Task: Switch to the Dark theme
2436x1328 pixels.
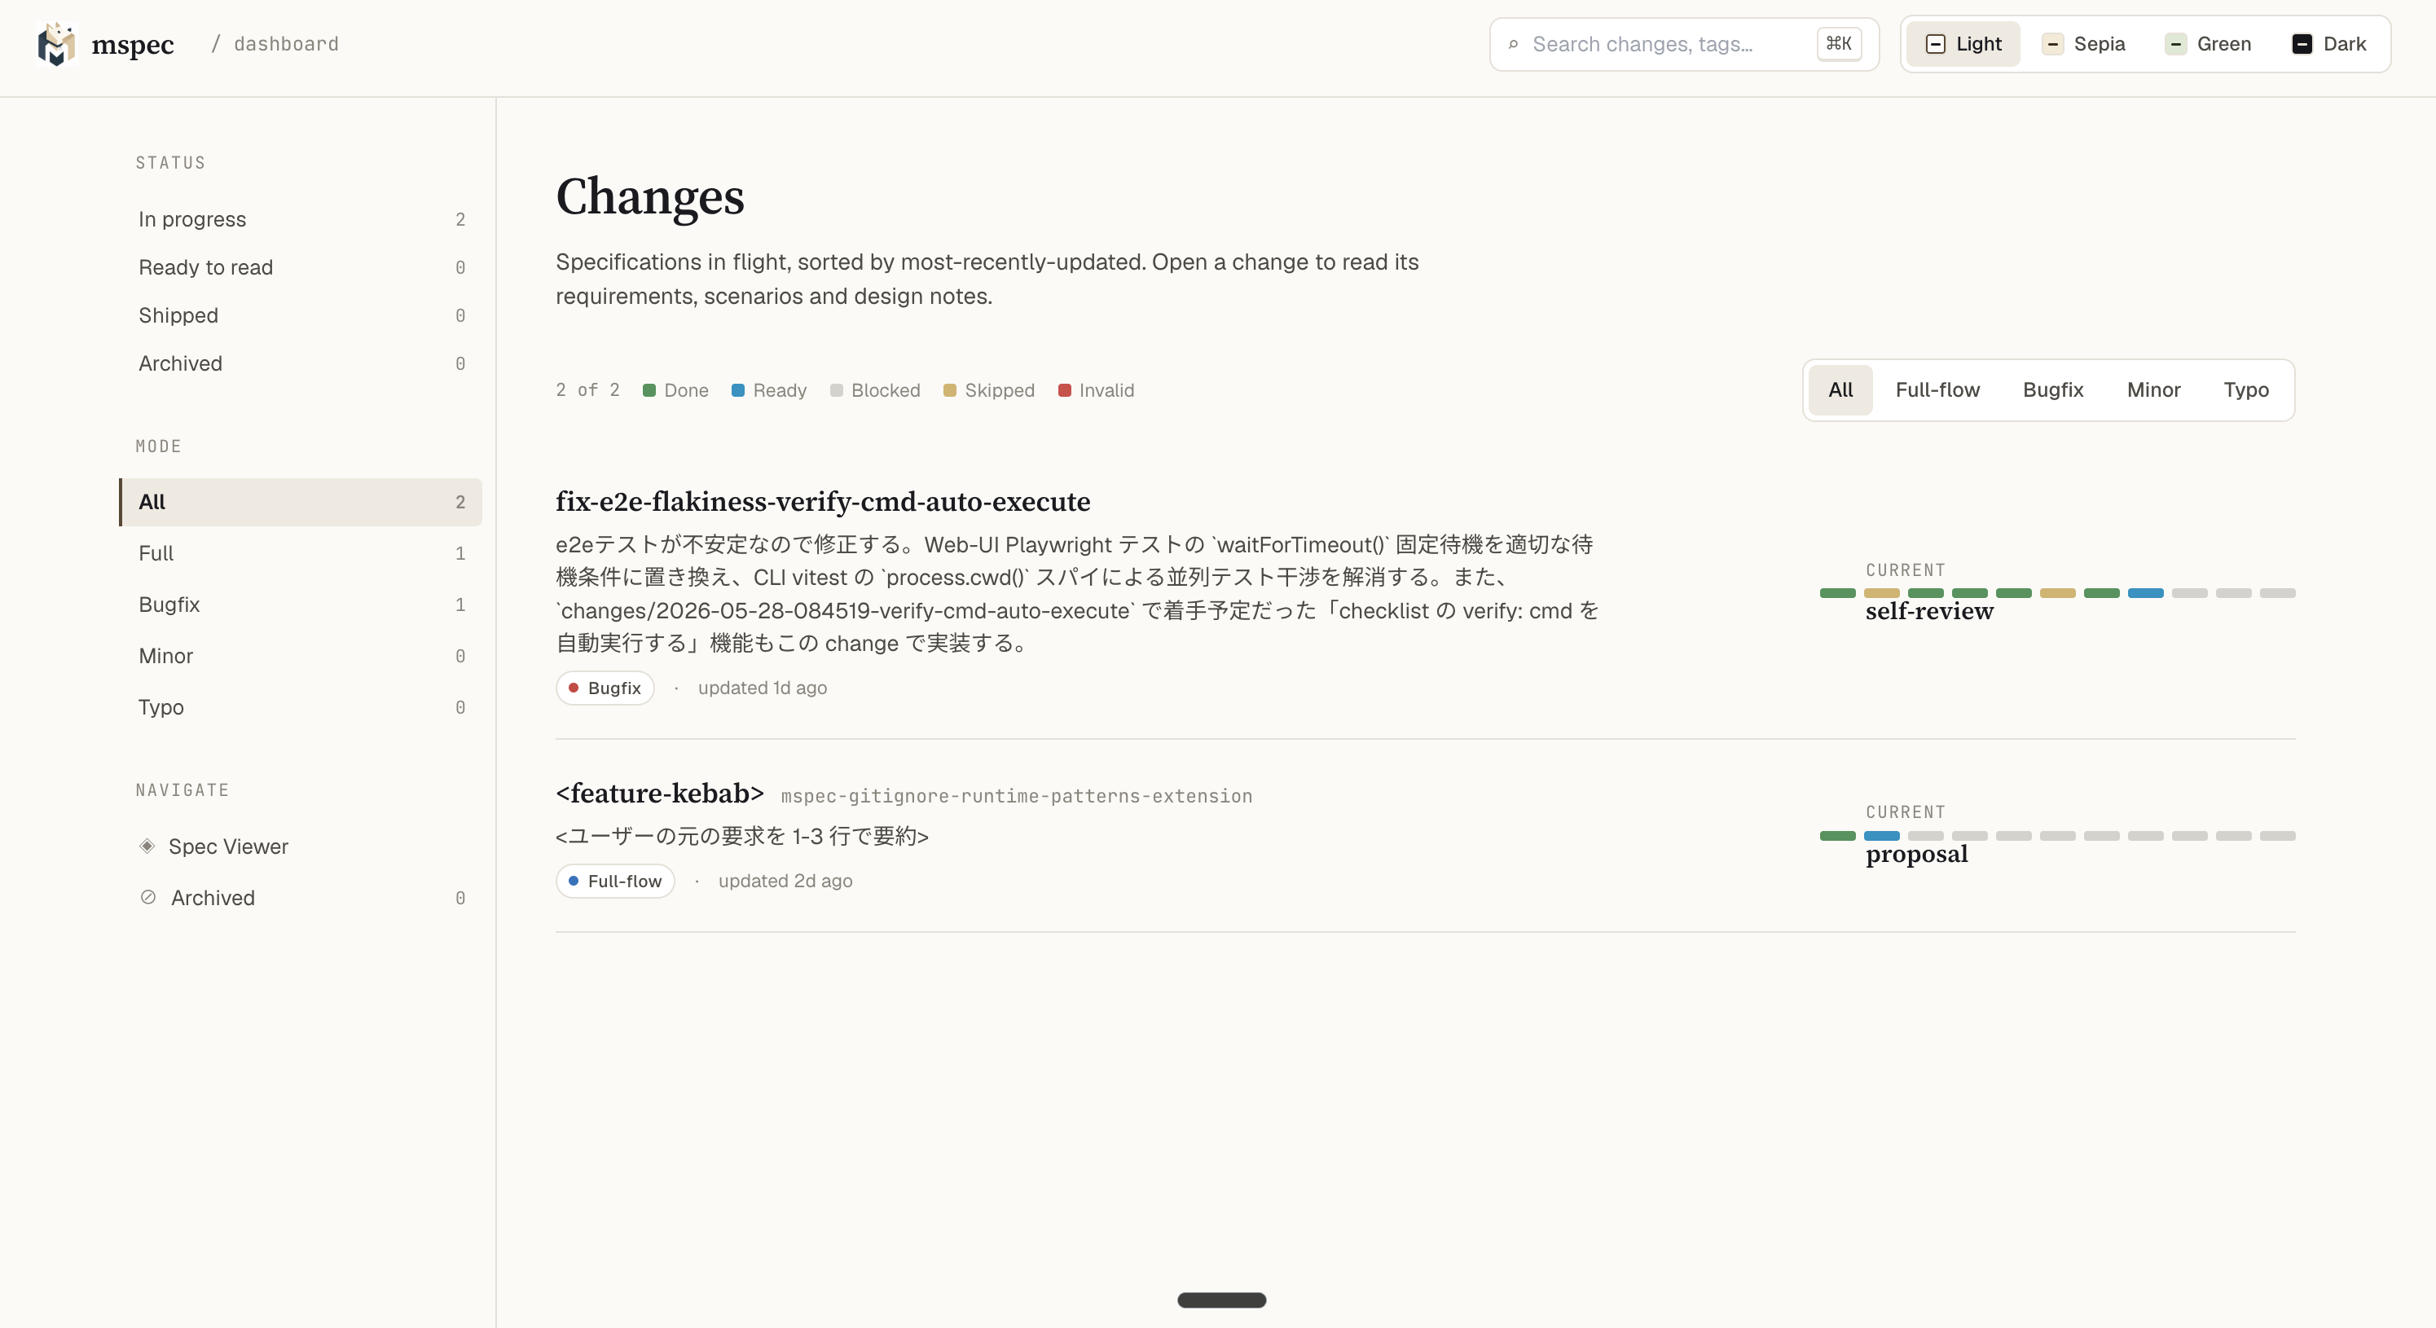Action: point(2329,45)
